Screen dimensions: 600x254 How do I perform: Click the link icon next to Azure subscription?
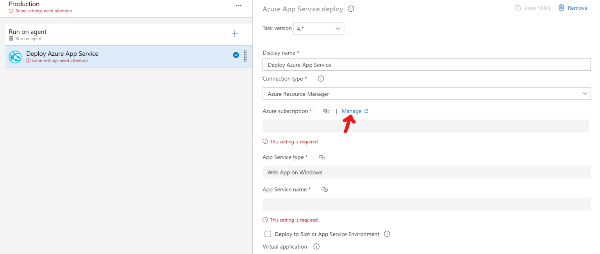pyautogui.click(x=326, y=111)
